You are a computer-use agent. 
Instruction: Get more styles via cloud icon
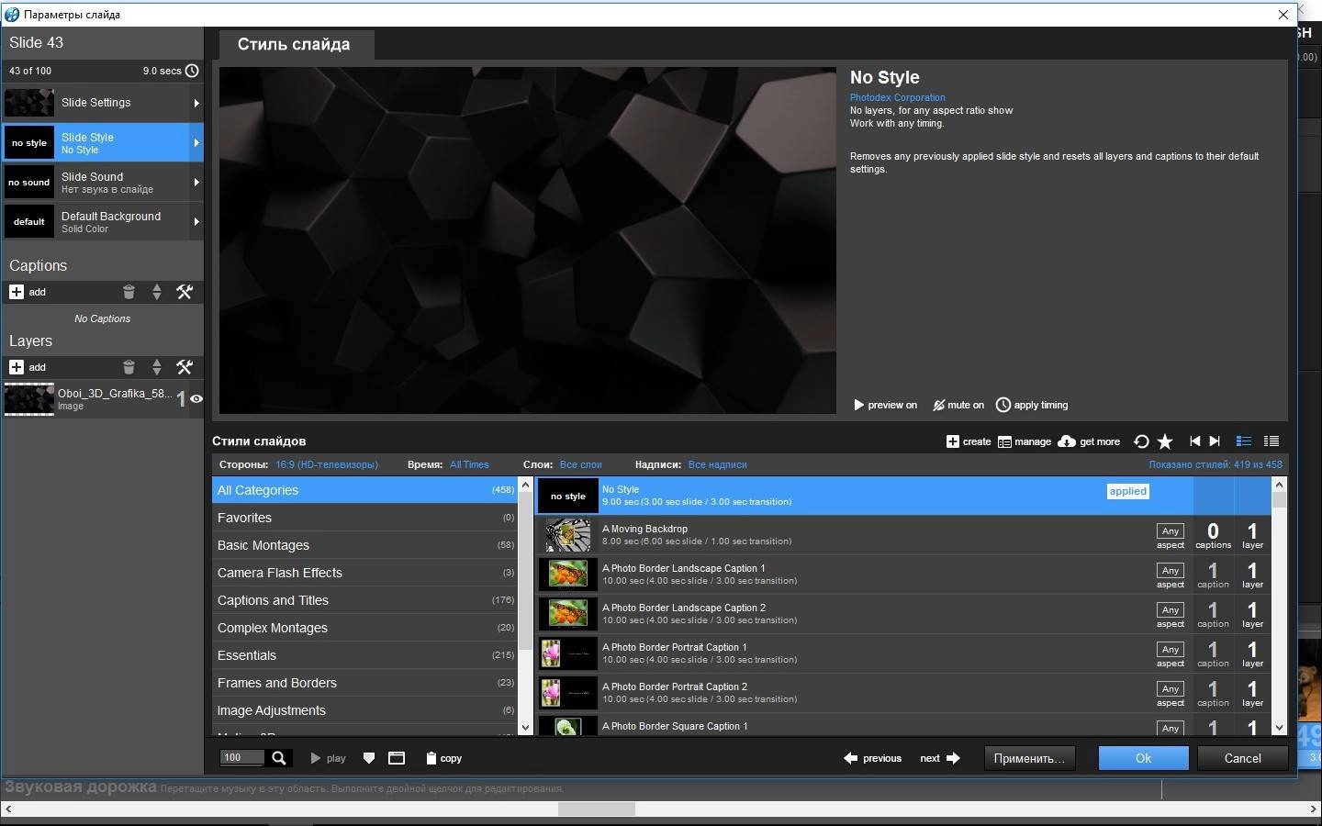(1089, 441)
